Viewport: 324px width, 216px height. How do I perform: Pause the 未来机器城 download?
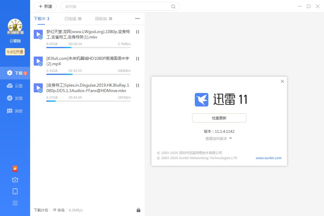click(x=137, y=59)
